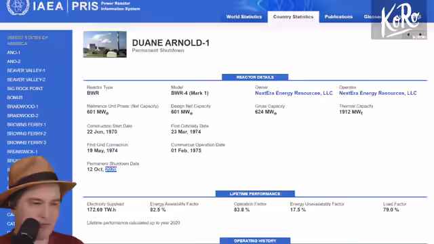Click the PRIS header title
Viewport: 434px width, 244px height.
click(x=85, y=6)
